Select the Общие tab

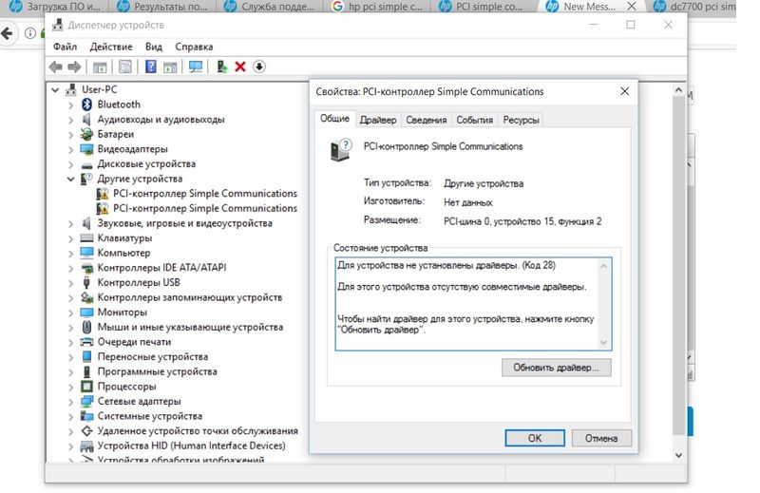(335, 119)
